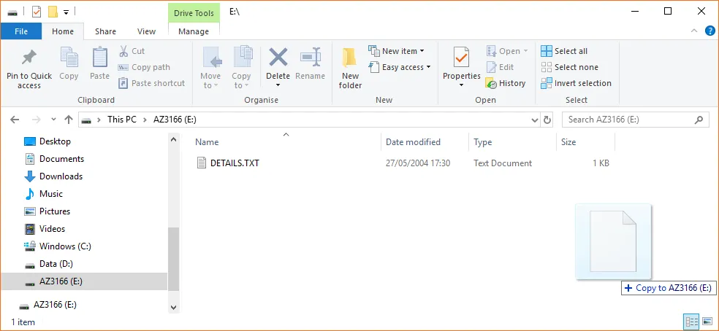Screen dimensions: 719x331
Task: Go up one level with up arrow
Action: [69, 120]
